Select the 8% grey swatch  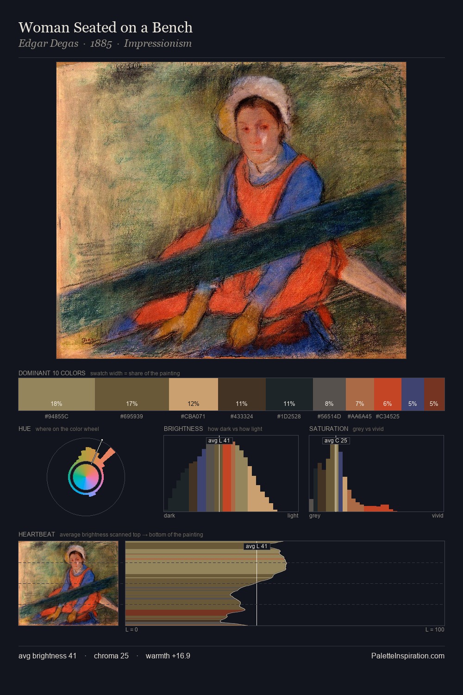329,394
